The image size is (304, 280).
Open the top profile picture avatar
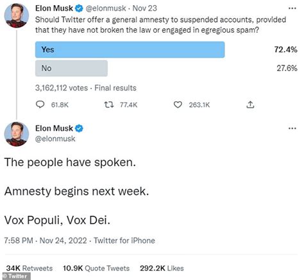(x=17, y=15)
